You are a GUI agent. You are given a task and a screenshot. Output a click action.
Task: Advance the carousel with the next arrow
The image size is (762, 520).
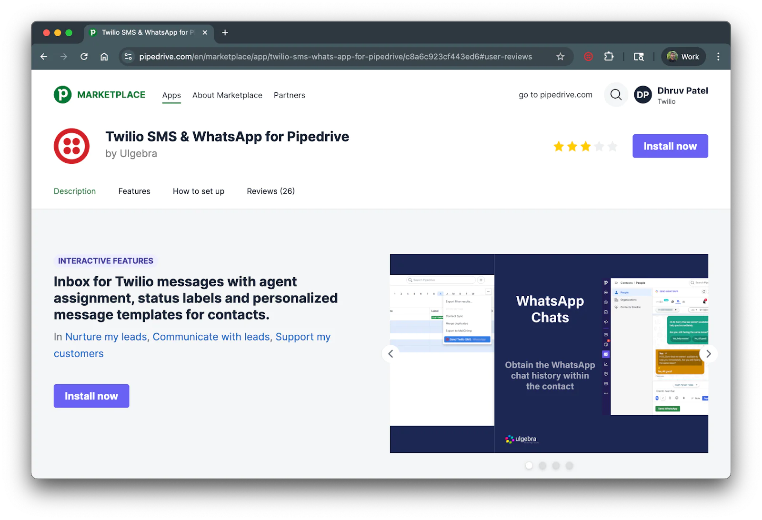708,353
